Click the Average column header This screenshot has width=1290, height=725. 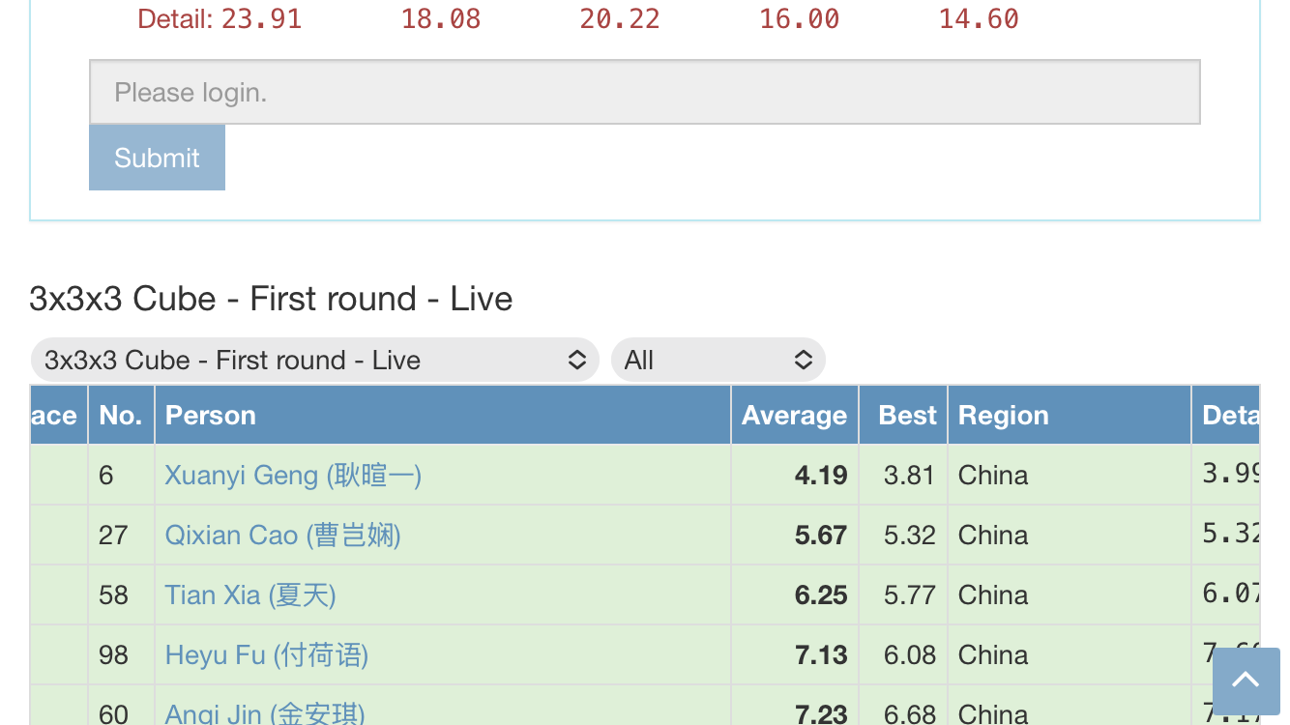(x=795, y=415)
